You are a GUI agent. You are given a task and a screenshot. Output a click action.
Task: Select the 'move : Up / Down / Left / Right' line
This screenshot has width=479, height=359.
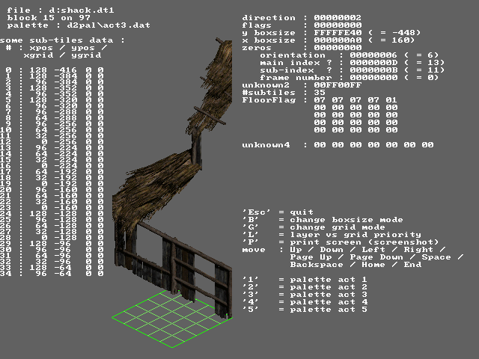(344, 250)
